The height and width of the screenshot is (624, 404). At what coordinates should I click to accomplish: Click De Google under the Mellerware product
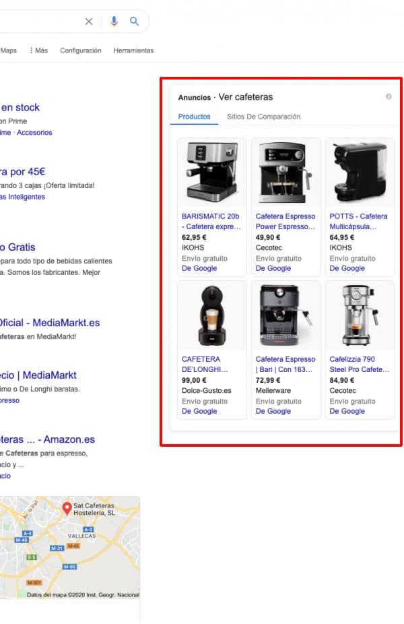[x=273, y=411]
